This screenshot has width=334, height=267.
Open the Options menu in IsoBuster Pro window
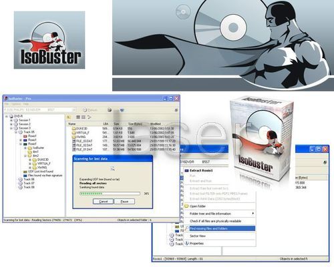[x=16, y=104]
